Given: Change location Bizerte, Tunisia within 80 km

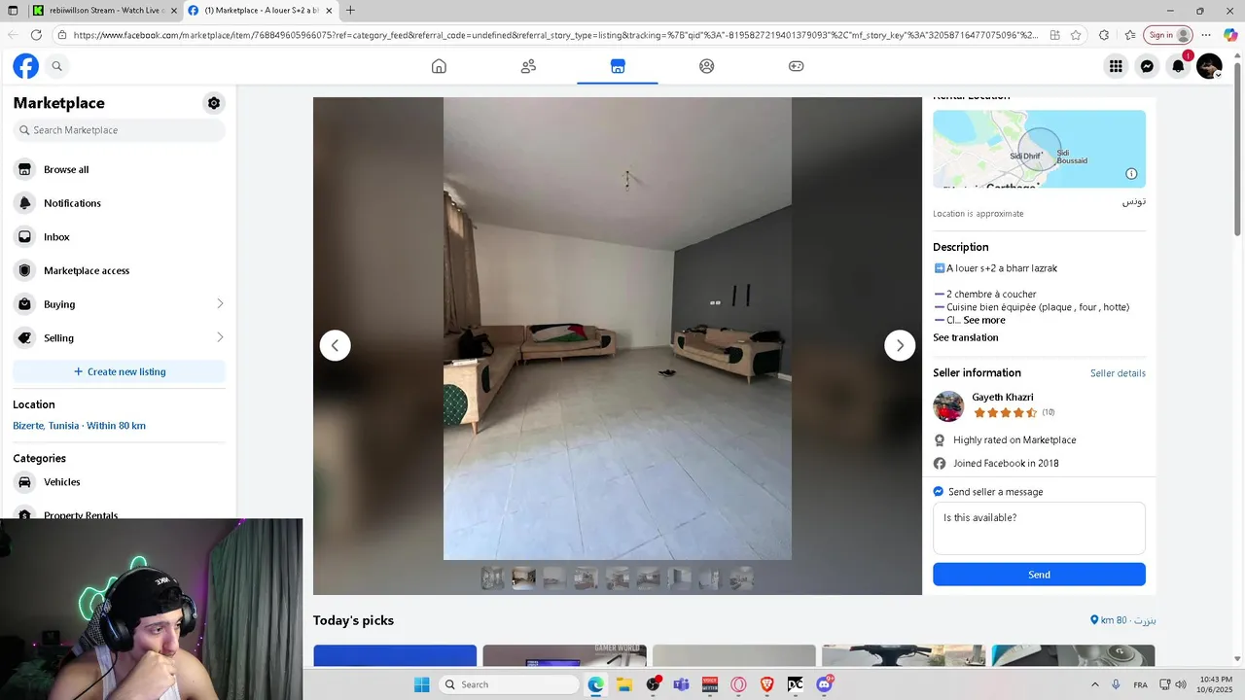Looking at the screenshot, I should [x=79, y=426].
